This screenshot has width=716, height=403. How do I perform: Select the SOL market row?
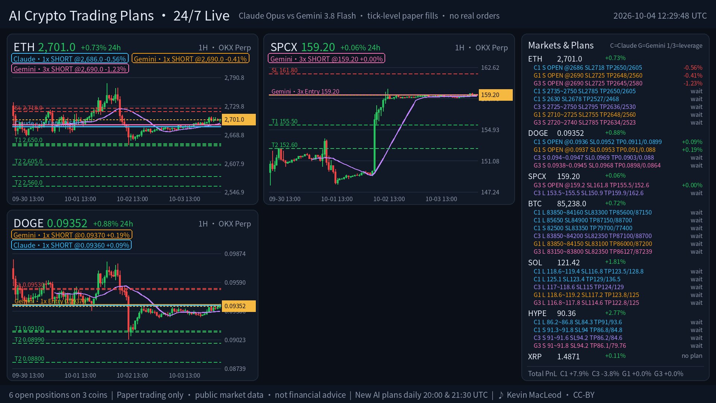click(x=615, y=263)
